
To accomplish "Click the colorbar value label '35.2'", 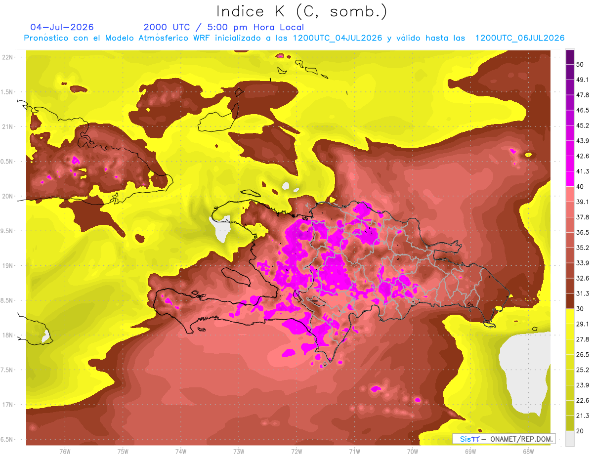I will [583, 248].
